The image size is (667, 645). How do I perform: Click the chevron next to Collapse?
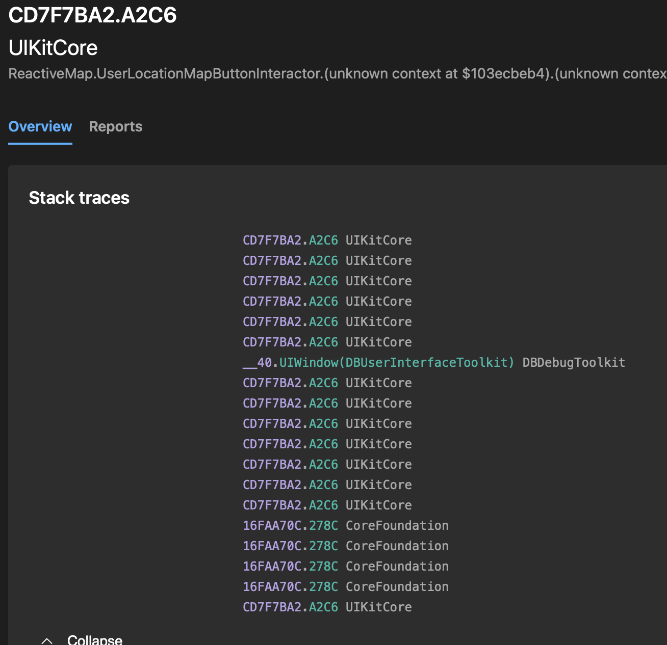point(47,638)
